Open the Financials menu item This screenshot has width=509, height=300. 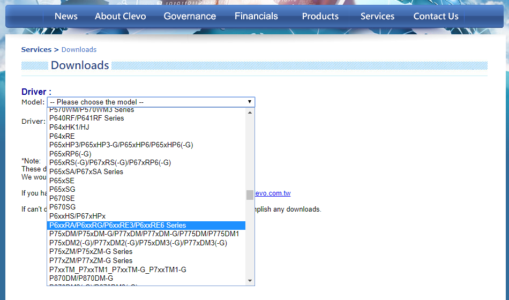pos(256,16)
